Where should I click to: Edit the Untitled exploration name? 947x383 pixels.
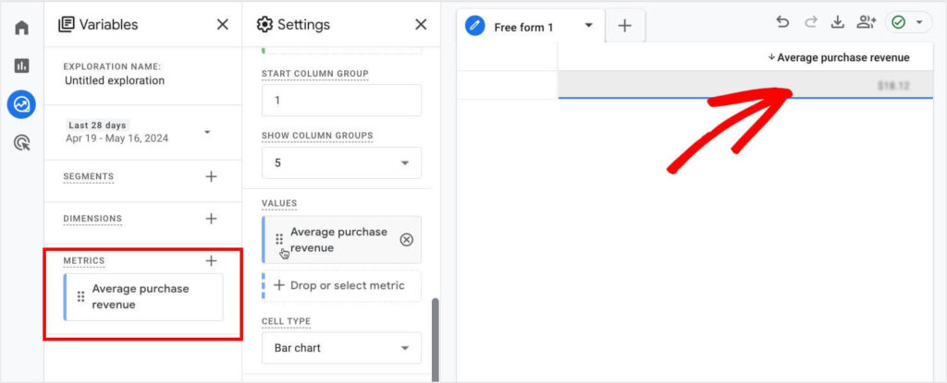(x=115, y=80)
